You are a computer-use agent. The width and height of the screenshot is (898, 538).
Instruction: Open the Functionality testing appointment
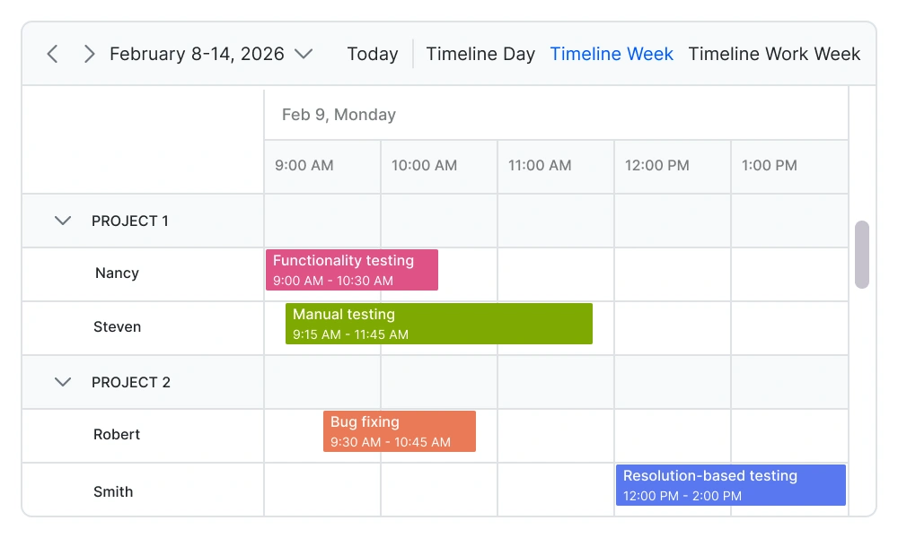[x=351, y=269]
